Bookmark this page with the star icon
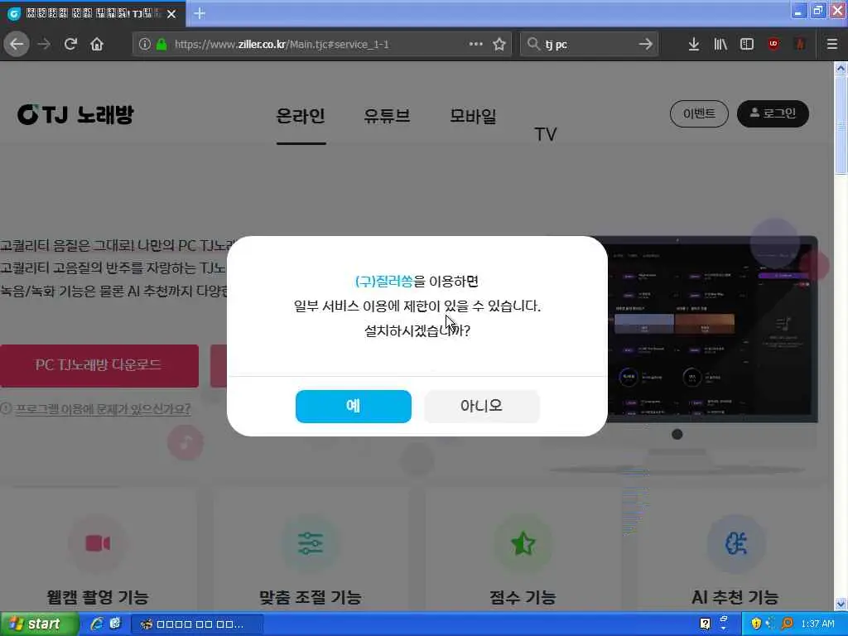The height and width of the screenshot is (636, 848). click(x=499, y=44)
